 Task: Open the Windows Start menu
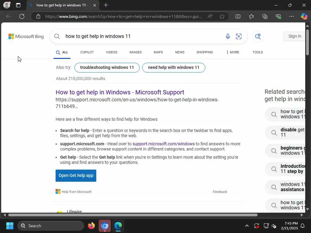coord(10,226)
